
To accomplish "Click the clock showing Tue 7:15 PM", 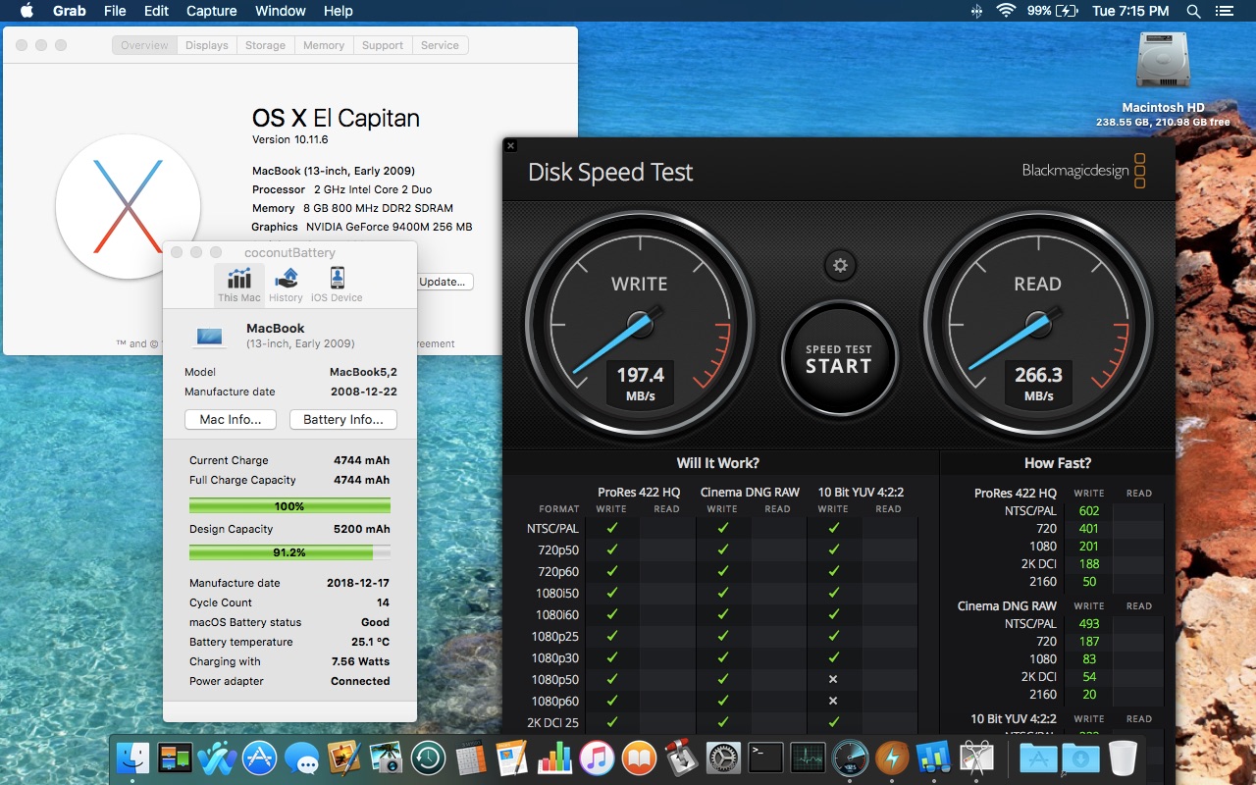I will [x=1130, y=11].
